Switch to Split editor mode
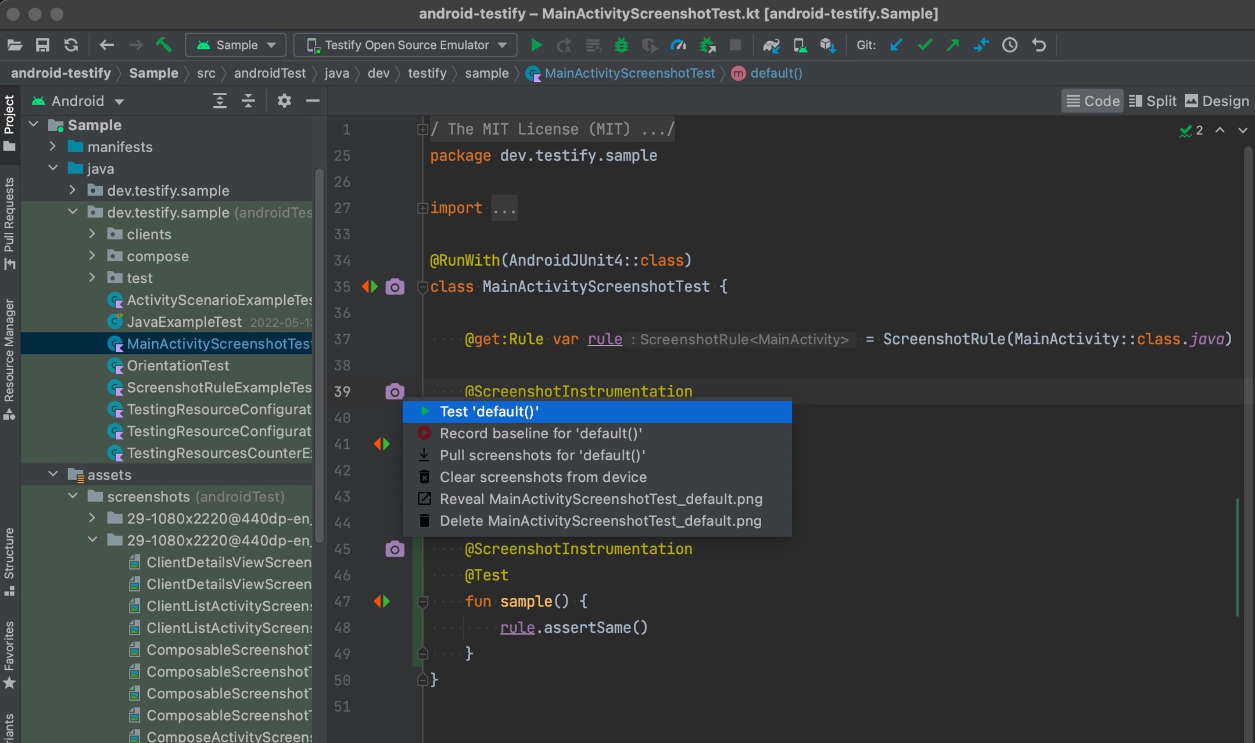The height and width of the screenshot is (743, 1255). point(1153,100)
